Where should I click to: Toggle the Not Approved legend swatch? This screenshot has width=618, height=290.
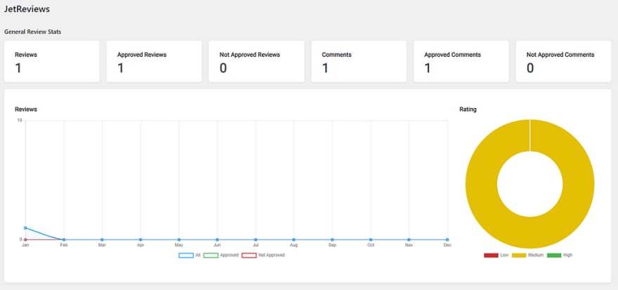249,256
